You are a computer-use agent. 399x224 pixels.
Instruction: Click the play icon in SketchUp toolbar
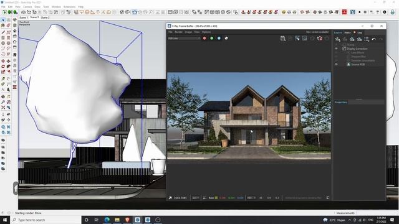click(x=360, y=12)
